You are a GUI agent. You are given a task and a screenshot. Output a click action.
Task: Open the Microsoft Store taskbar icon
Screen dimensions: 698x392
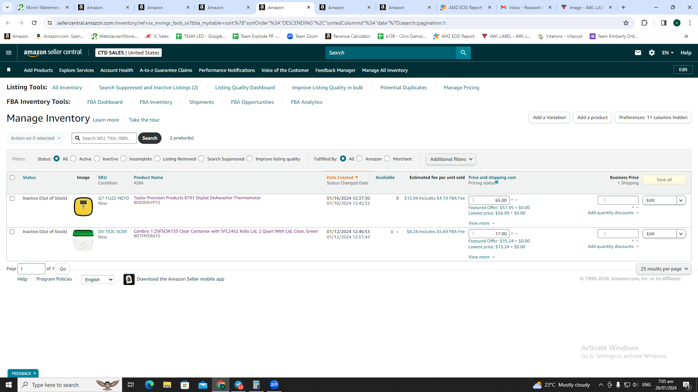pos(185,385)
